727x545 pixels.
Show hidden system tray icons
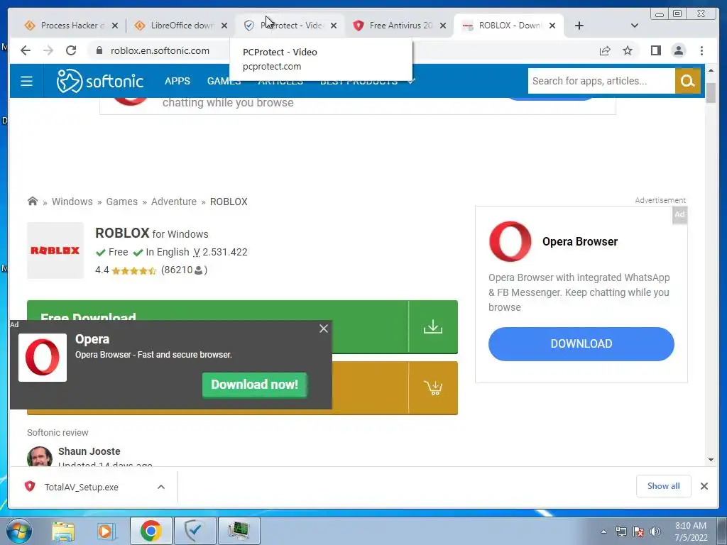click(x=603, y=532)
